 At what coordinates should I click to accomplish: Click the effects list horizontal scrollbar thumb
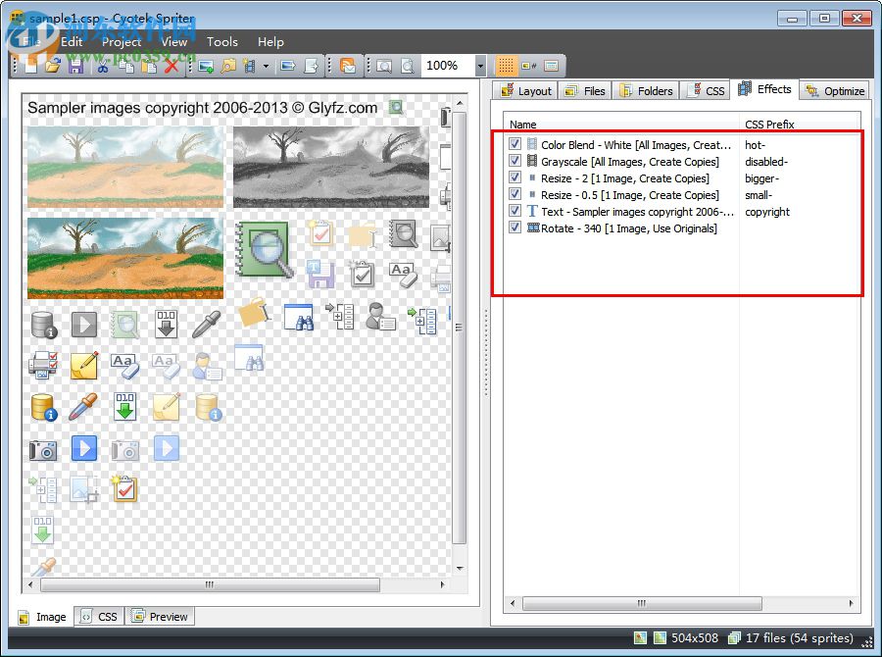pos(642,603)
